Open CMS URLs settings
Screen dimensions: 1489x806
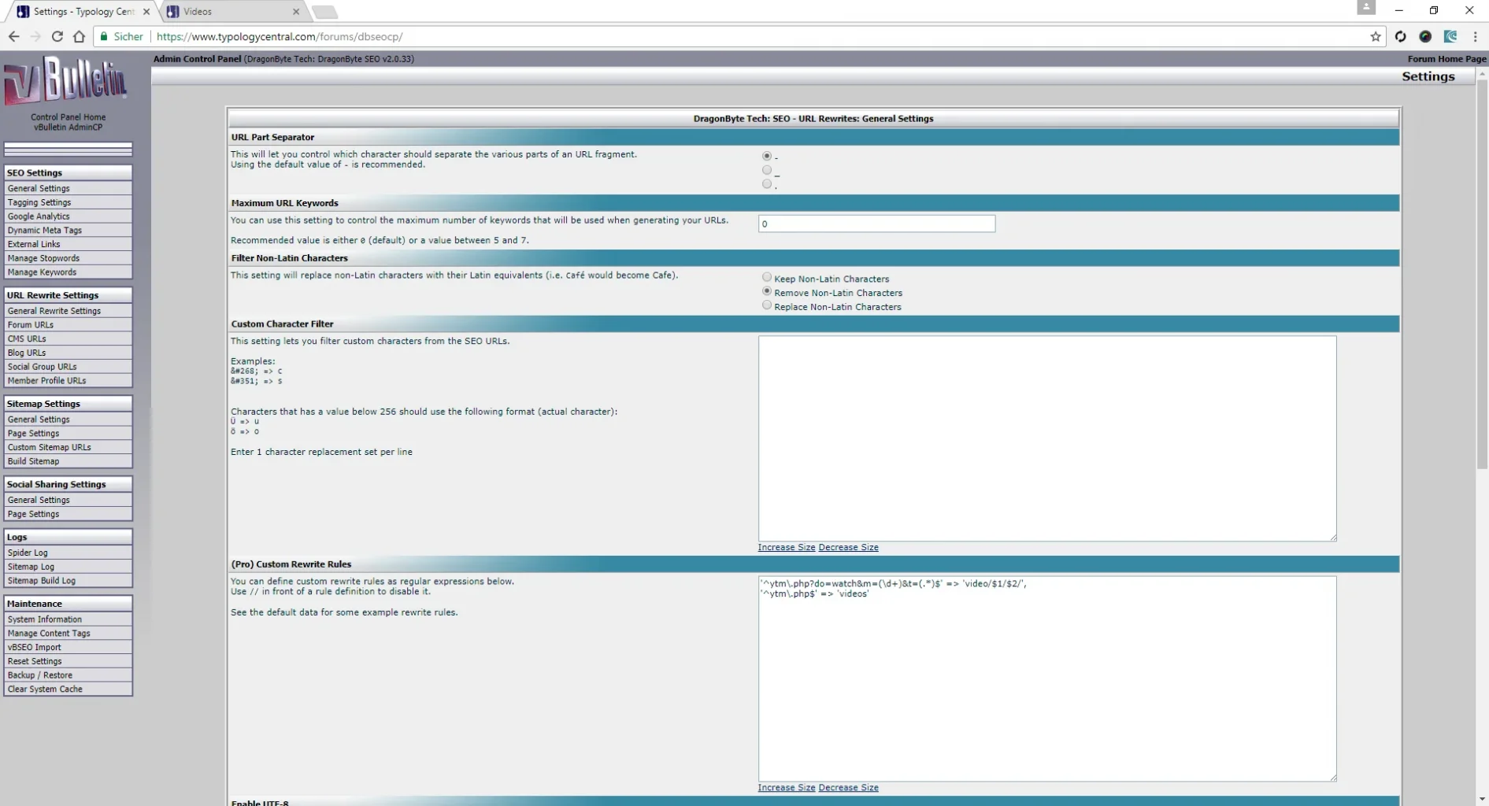tap(68, 338)
